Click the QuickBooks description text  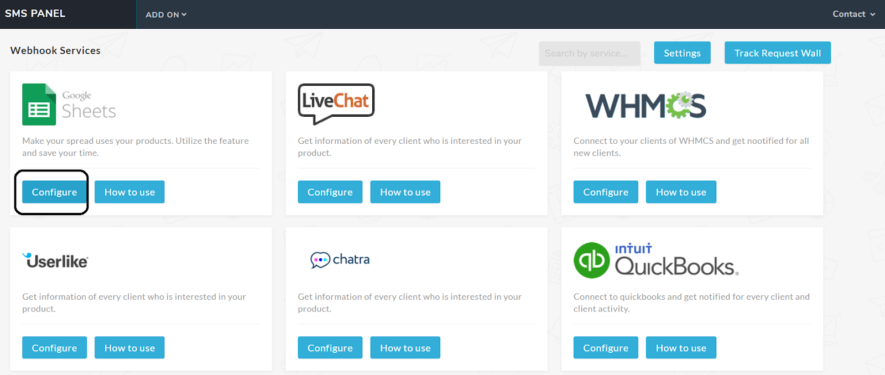pyautogui.click(x=691, y=303)
